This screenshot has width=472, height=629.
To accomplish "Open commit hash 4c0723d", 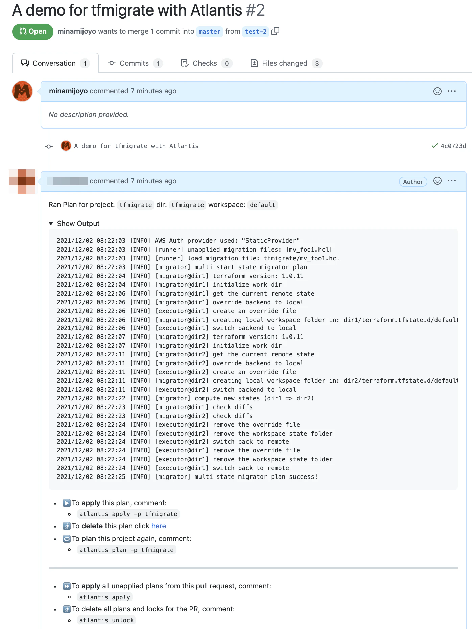I will tap(453, 146).
